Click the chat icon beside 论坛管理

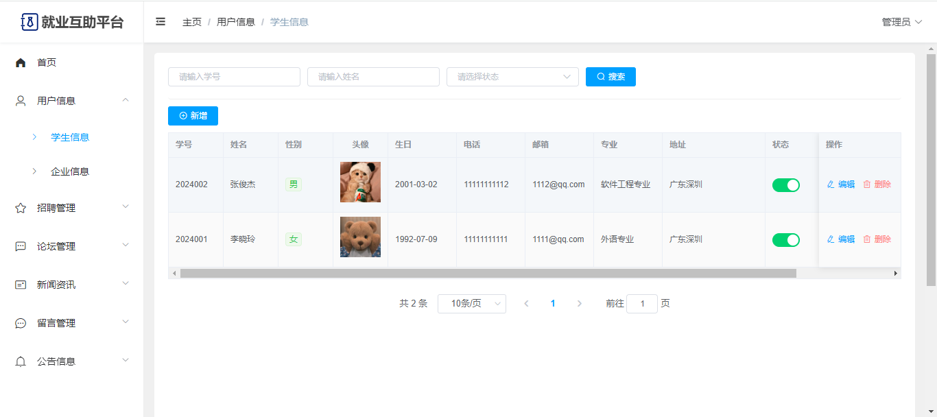21,246
